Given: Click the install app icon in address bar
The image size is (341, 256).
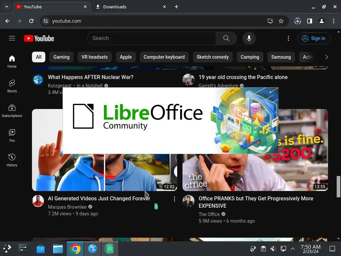Looking at the screenshot, I should [x=270, y=21].
